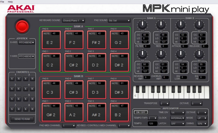Click the B1 Attack knob
Viewport: 218px width, 133px height.
[x=180, y=25]
